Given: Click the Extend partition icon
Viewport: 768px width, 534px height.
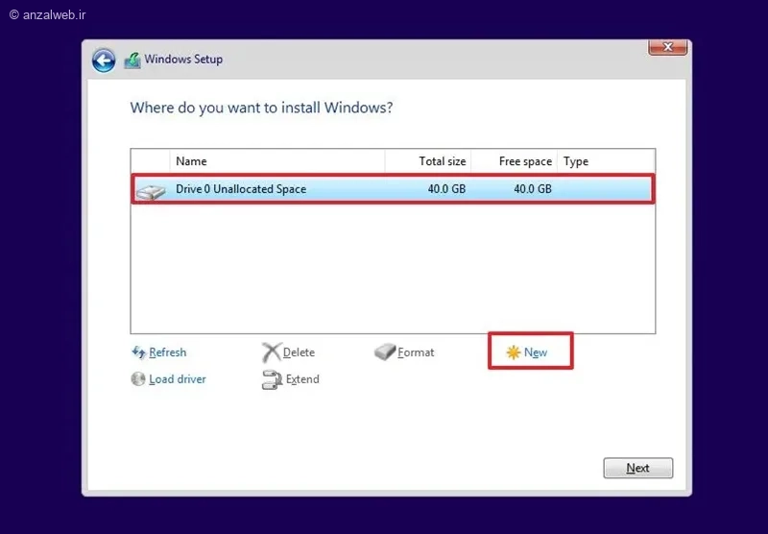Looking at the screenshot, I should pyautogui.click(x=272, y=379).
